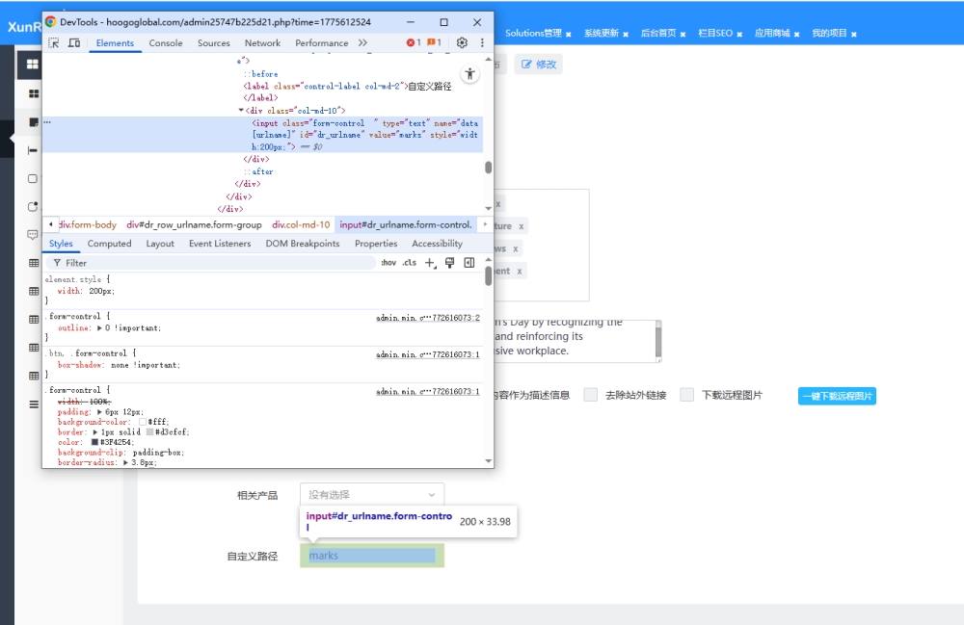This screenshot has width=964, height=625.
Task: Click the #3F4254 color swatch
Action: click(x=95, y=442)
